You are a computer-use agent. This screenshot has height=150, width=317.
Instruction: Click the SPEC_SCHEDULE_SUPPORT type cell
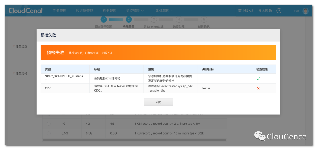(65, 79)
